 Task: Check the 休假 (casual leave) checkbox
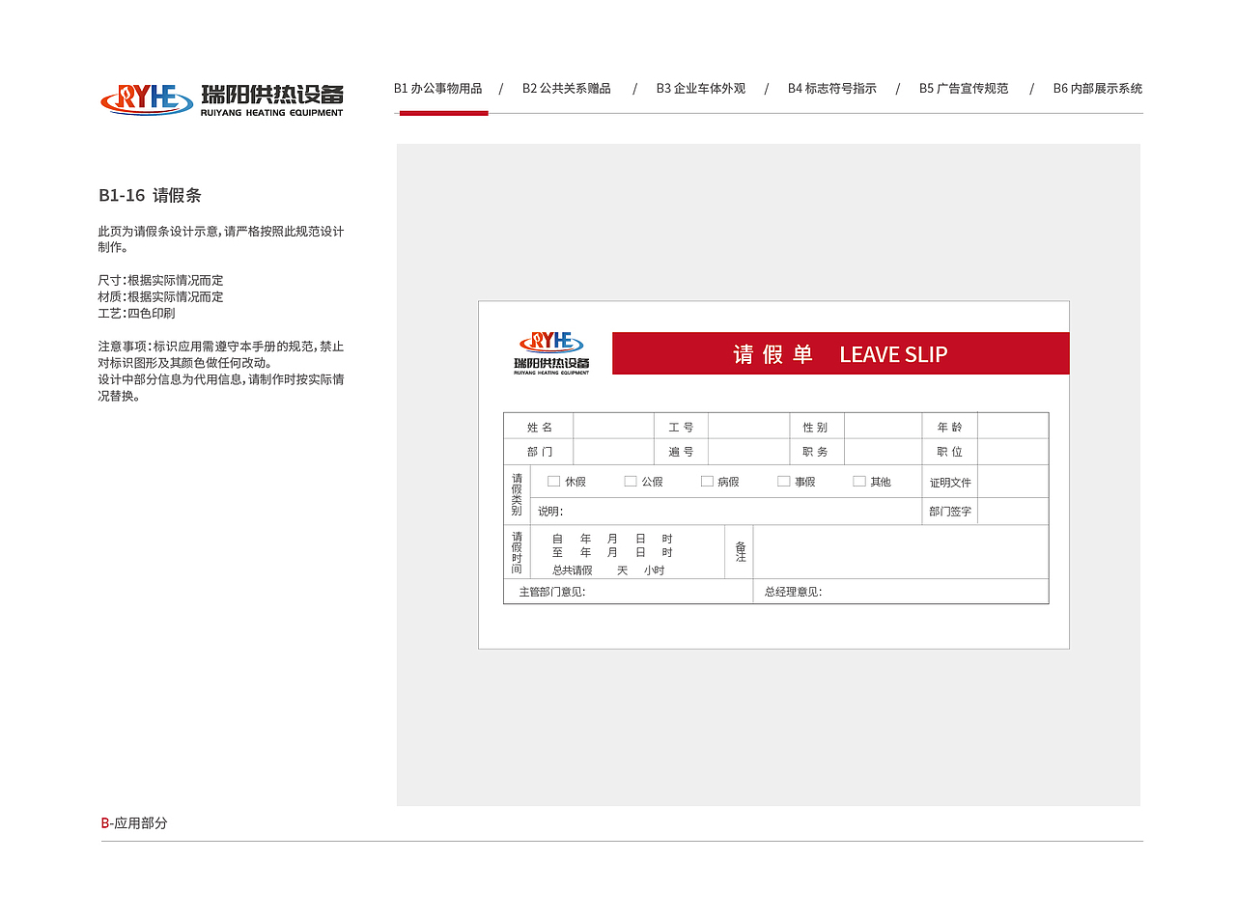click(553, 481)
